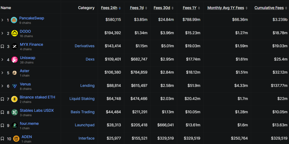Open the Interface category link
This screenshot has height=144, width=289.
pos(86,138)
